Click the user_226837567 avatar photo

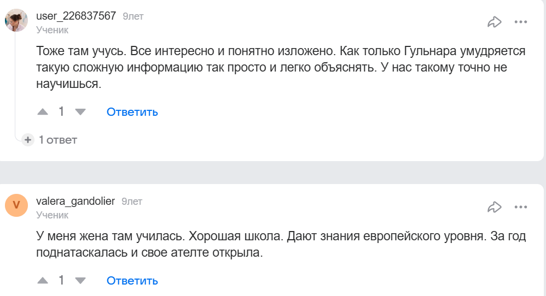click(16, 20)
